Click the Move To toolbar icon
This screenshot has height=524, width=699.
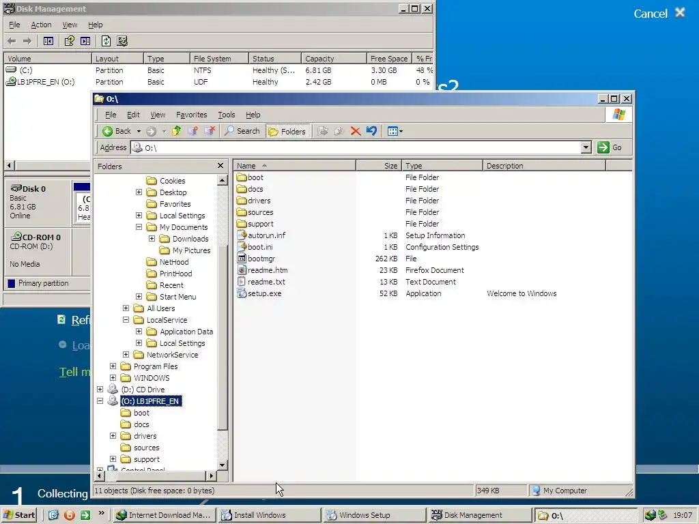tap(323, 131)
